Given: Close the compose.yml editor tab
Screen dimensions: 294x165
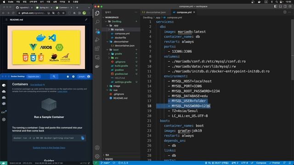Looking at the screenshot, I should (x=194, y=12).
